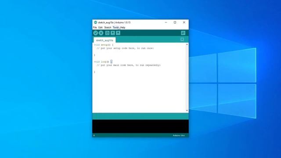Open the File menu
The image size is (281, 158).
pos(95,27)
